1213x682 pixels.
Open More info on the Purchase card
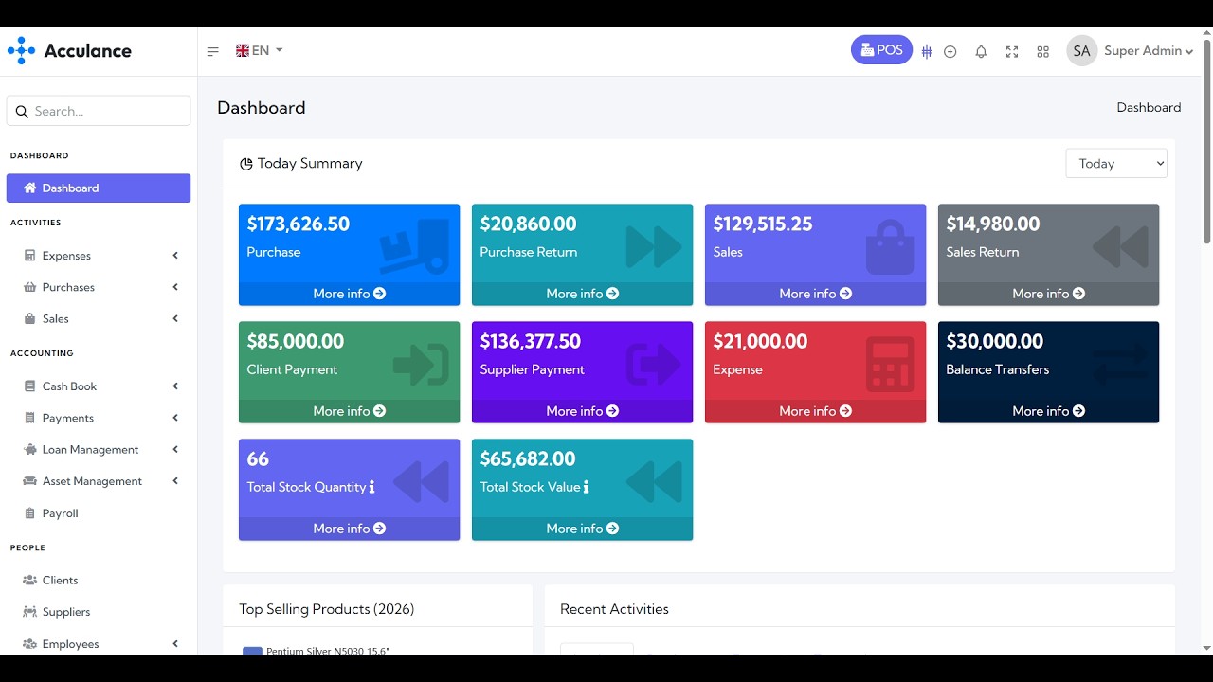(x=349, y=294)
